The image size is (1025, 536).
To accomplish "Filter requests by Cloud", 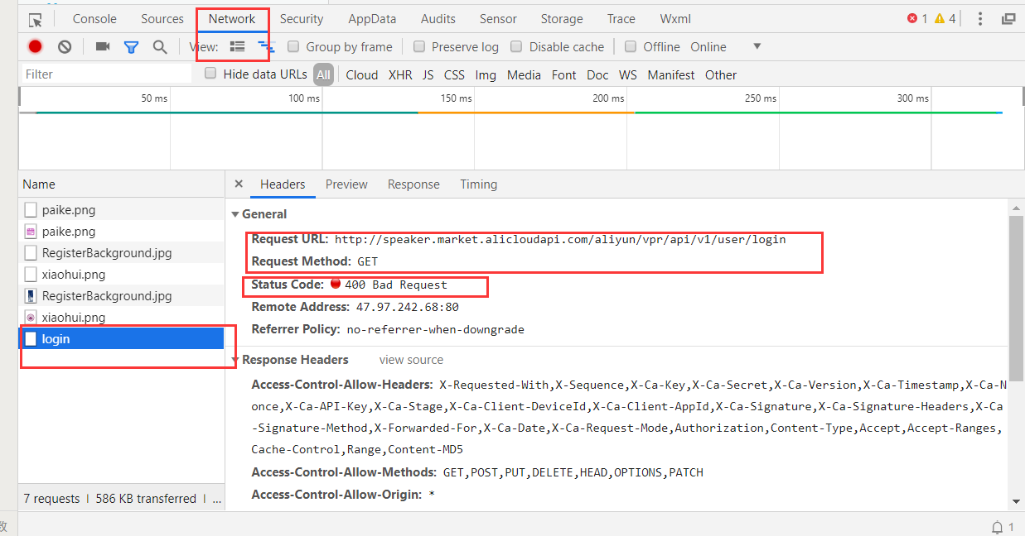I will 362,74.
